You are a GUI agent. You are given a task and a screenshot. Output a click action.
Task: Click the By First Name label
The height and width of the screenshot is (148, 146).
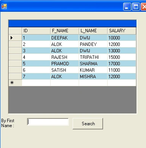[x=8, y=123]
